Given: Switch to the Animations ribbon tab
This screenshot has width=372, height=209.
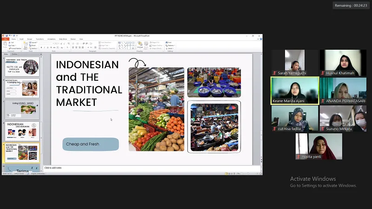Looking at the screenshot, I should click(x=51, y=39).
